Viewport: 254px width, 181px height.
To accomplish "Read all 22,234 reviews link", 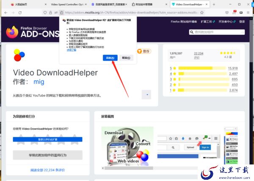I will pyautogui.click(x=47, y=170).
